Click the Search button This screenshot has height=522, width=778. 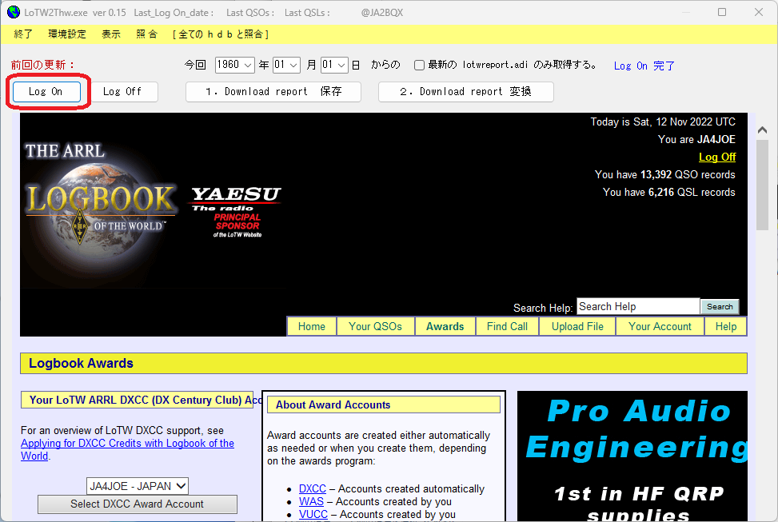coord(720,307)
